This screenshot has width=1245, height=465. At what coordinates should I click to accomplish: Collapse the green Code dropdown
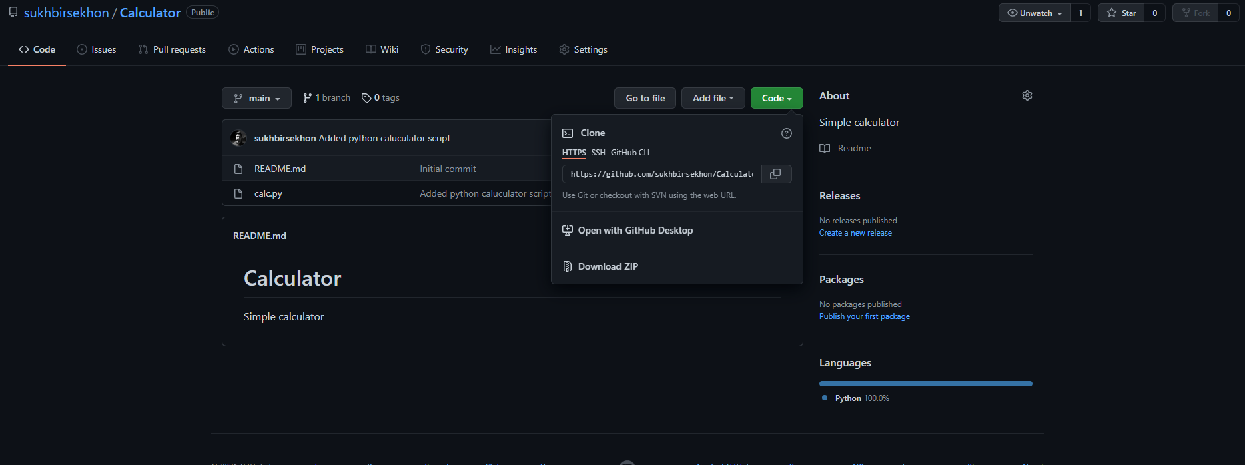[777, 98]
